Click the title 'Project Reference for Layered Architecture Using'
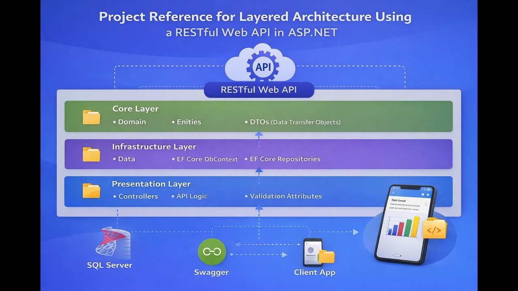518x291 pixels. pos(255,17)
